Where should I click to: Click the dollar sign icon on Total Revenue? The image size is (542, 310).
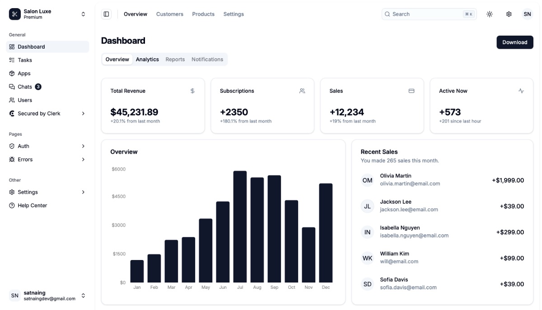[192, 91]
